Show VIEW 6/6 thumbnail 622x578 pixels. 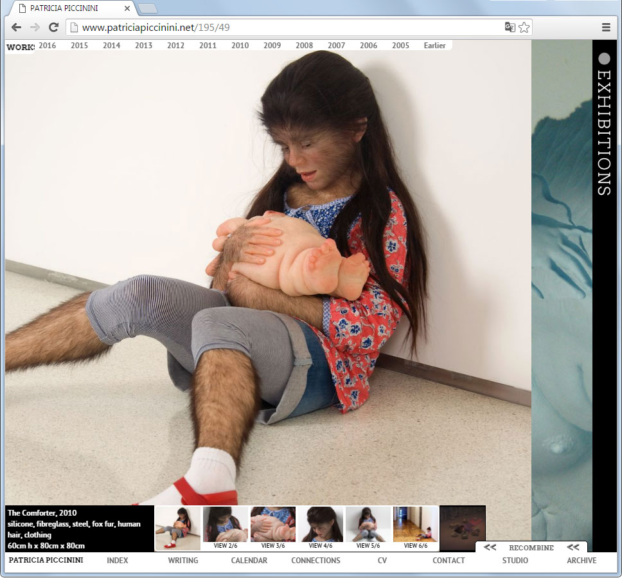coord(416,528)
